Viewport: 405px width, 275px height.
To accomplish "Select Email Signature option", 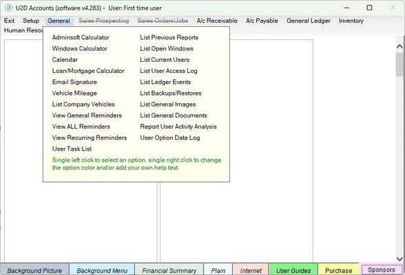I will pos(74,82).
